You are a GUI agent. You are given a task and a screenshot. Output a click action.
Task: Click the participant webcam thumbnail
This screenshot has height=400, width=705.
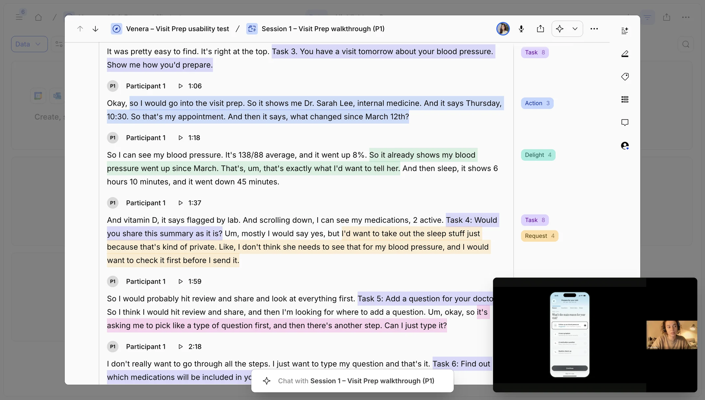(671, 335)
